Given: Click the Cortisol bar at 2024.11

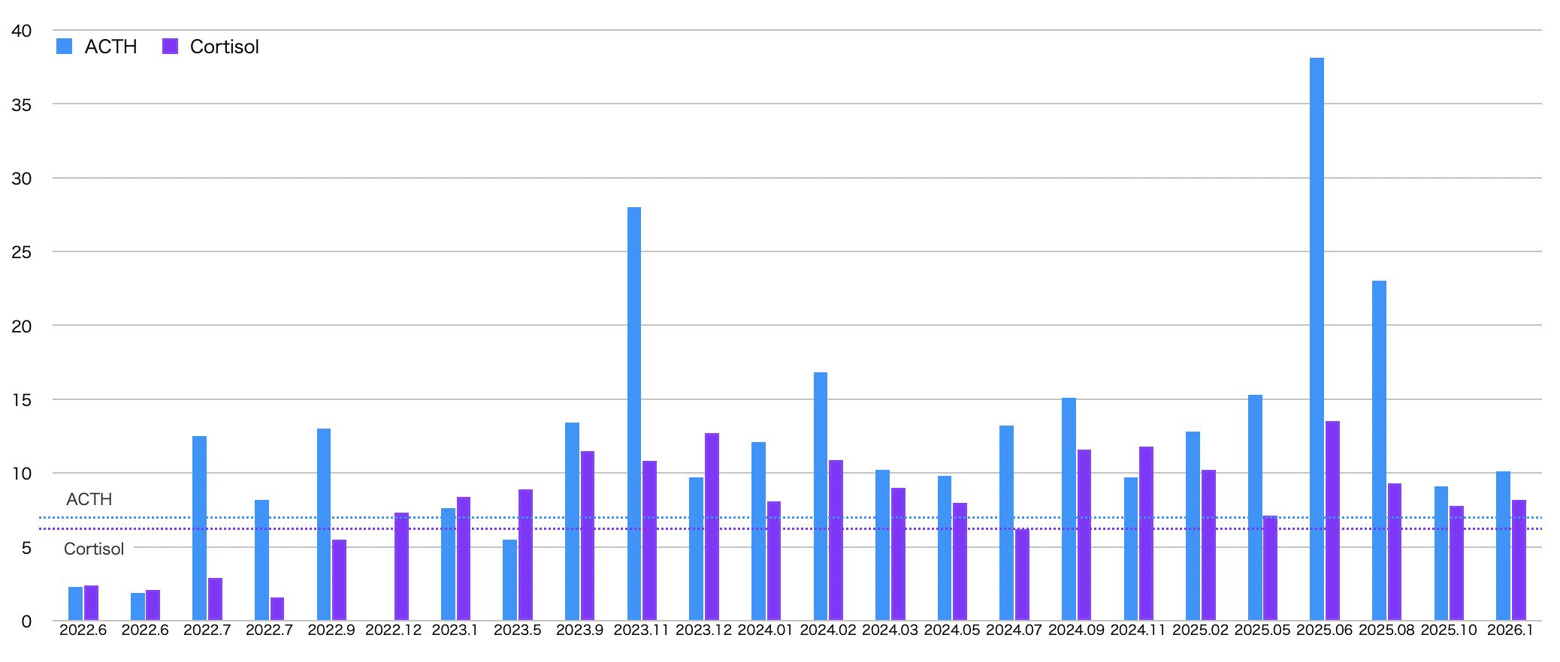Looking at the screenshot, I should pyautogui.click(x=1146, y=533).
